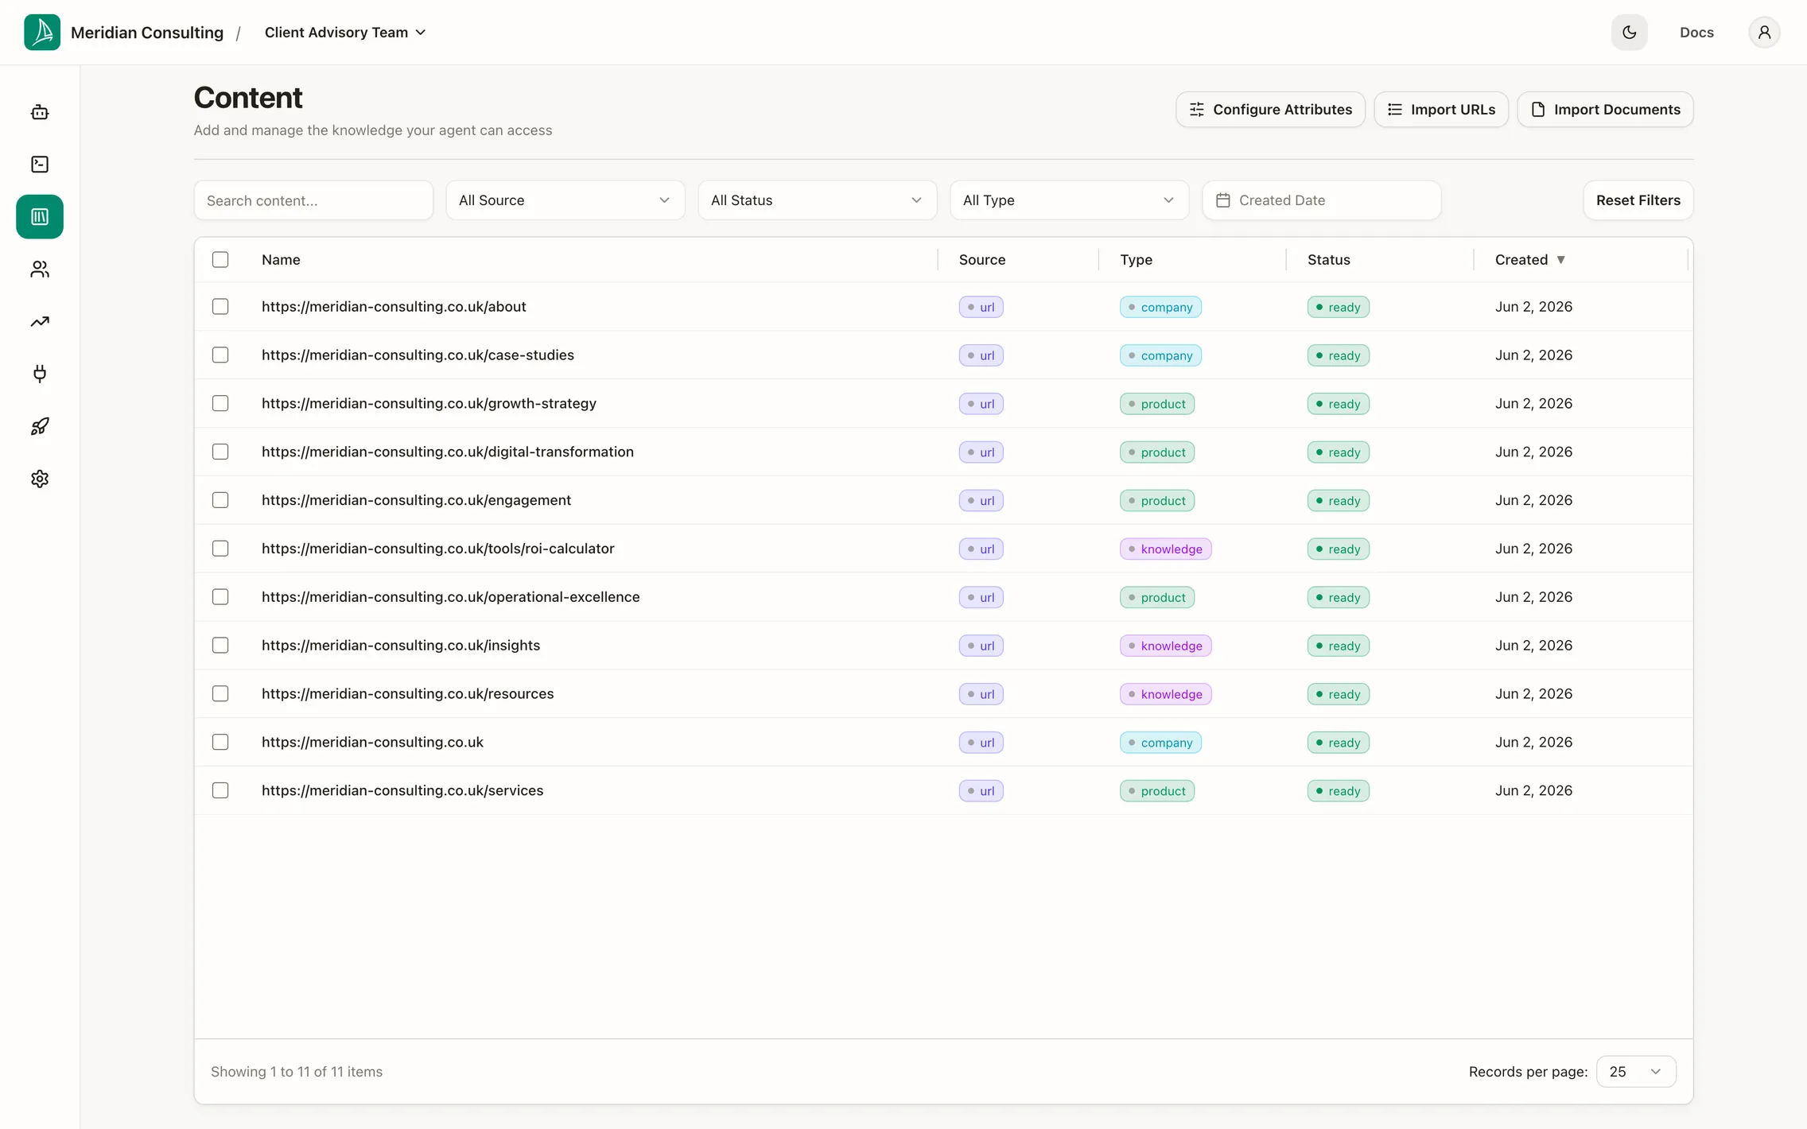Screen dimensions: 1807x1129
Task: Tick the select-all checkbox in table header
Action: click(220, 260)
